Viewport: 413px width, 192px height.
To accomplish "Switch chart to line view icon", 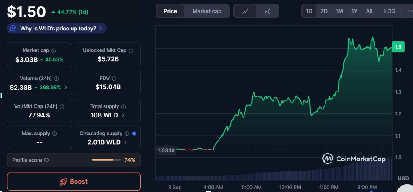I will (x=245, y=11).
